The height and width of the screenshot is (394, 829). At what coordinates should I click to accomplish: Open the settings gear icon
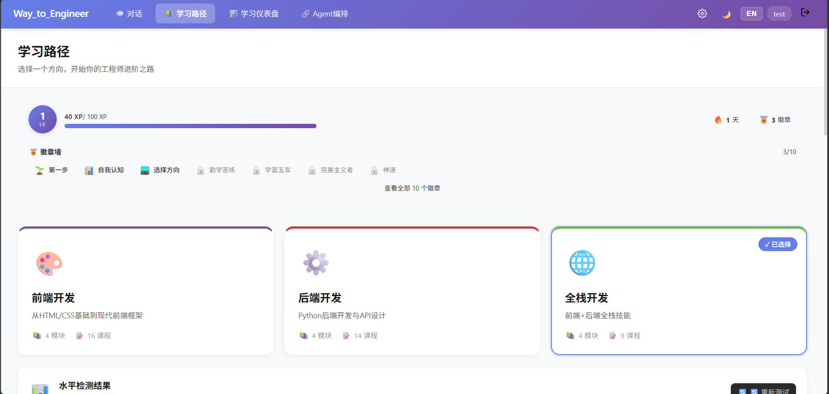(x=702, y=13)
